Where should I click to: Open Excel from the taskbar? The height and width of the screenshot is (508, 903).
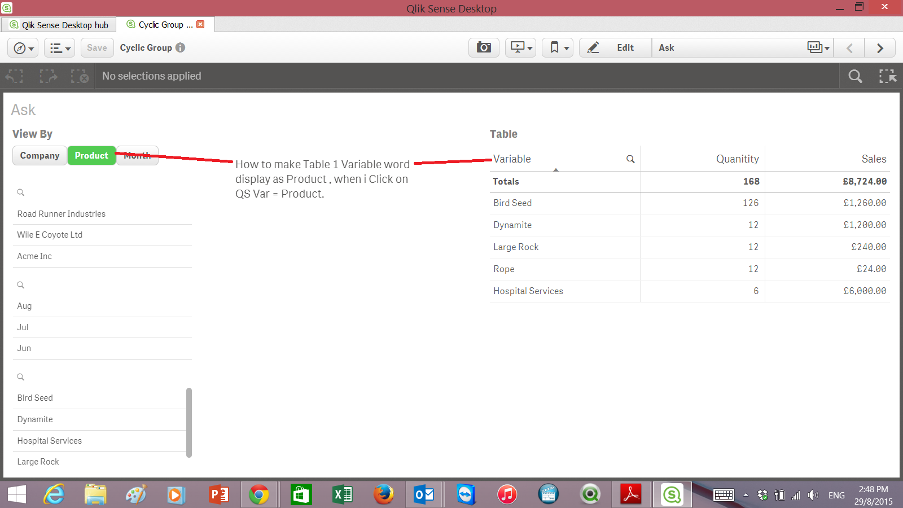pos(342,495)
